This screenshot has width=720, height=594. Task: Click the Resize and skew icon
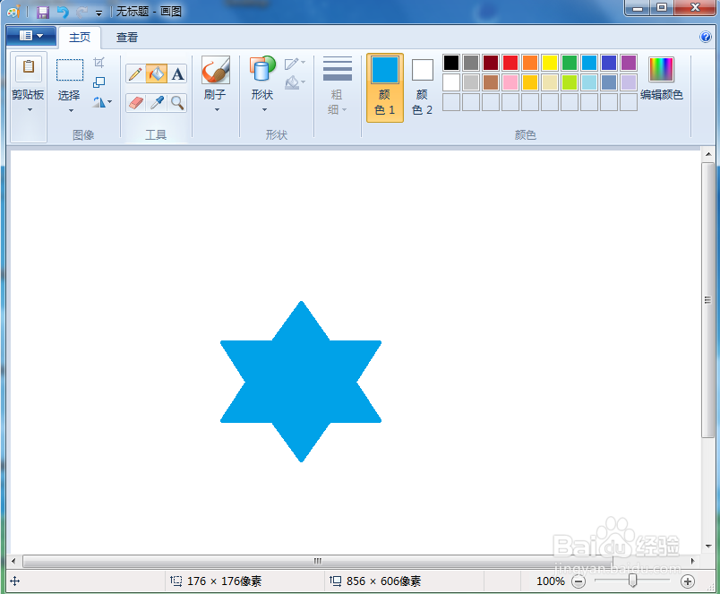click(99, 82)
